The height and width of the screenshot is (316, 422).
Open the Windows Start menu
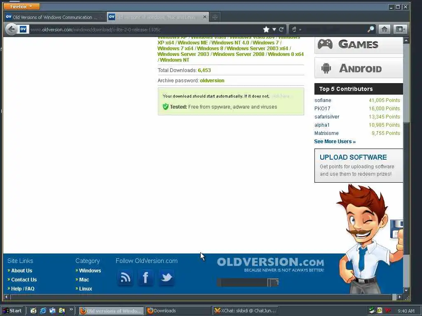coord(12,311)
